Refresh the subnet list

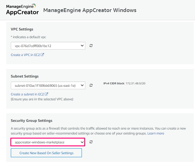point(91,85)
